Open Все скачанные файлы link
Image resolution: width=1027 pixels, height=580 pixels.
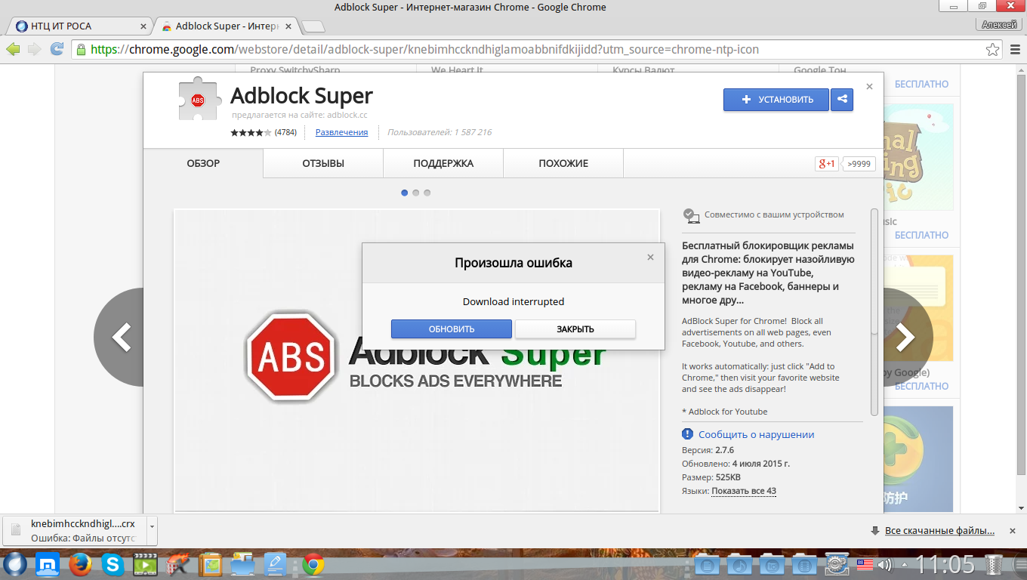(x=939, y=531)
